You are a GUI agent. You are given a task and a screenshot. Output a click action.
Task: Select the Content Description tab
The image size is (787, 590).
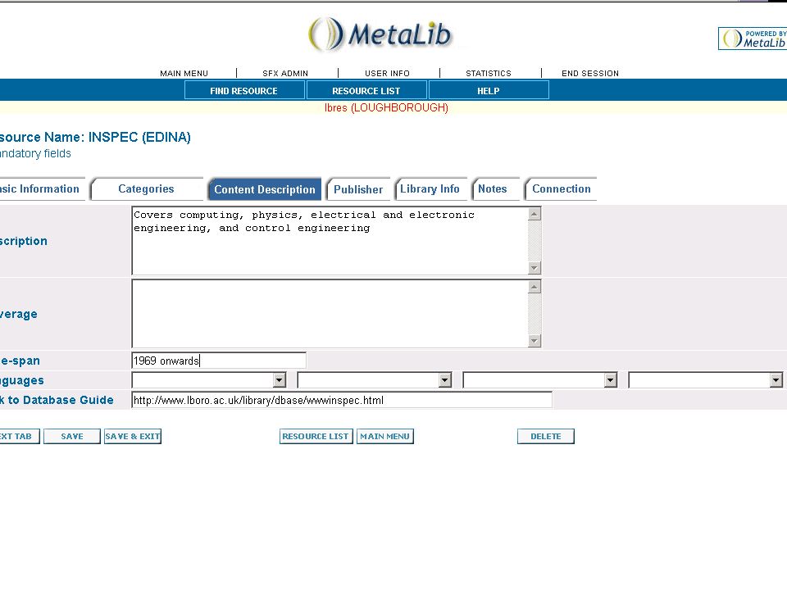pyautogui.click(x=265, y=189)
